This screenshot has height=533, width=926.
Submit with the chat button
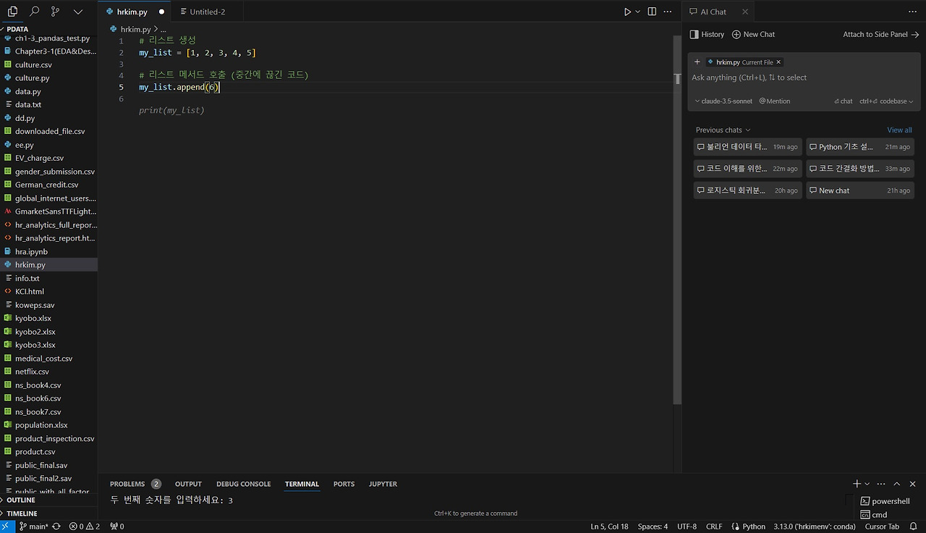point(844,101)
